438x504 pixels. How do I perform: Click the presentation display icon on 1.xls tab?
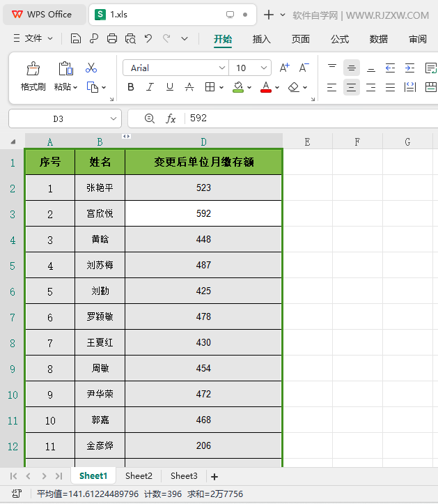coord(230,15)
